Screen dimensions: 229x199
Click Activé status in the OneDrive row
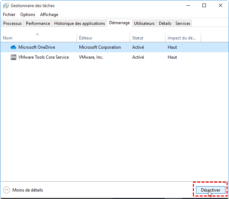(x=138, y=47)
